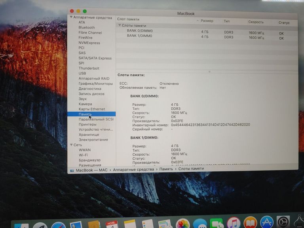Viewport: 304px width, 228px height.
Task: Collapse the Слоты памяти table group
Action: click(x=120, y=25)
